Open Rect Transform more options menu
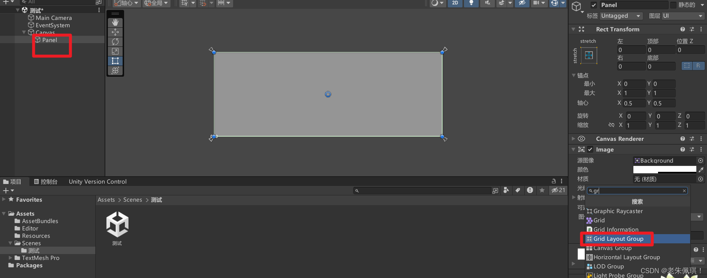Screen dimensions: 707x278 (701, 29)
